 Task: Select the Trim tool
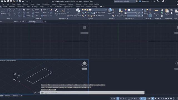(43, 10)
